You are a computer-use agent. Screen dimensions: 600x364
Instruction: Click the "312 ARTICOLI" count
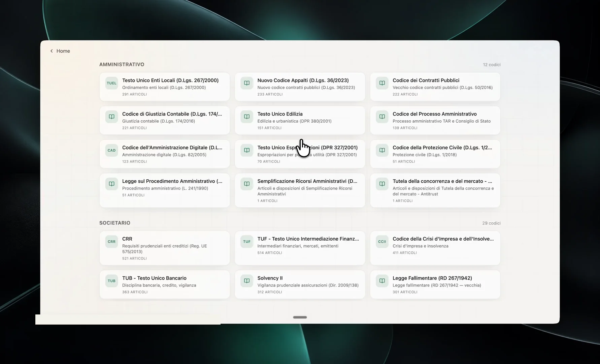click(x=270, y=292)
